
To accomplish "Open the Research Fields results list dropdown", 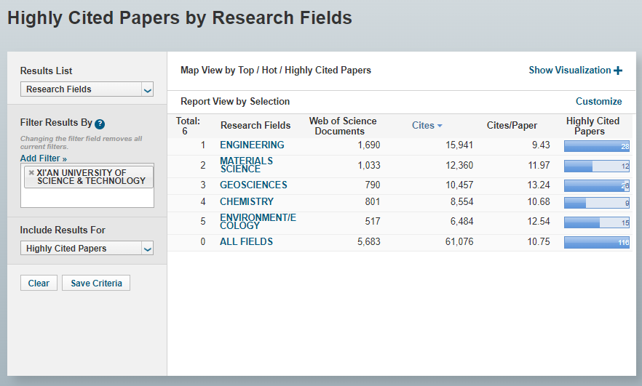I will [87, 89].
